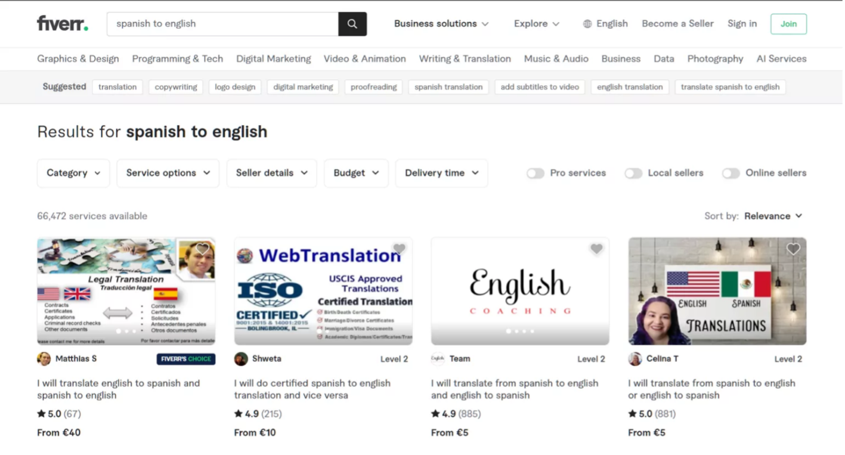Click the Sign in link

coord(742,24)
